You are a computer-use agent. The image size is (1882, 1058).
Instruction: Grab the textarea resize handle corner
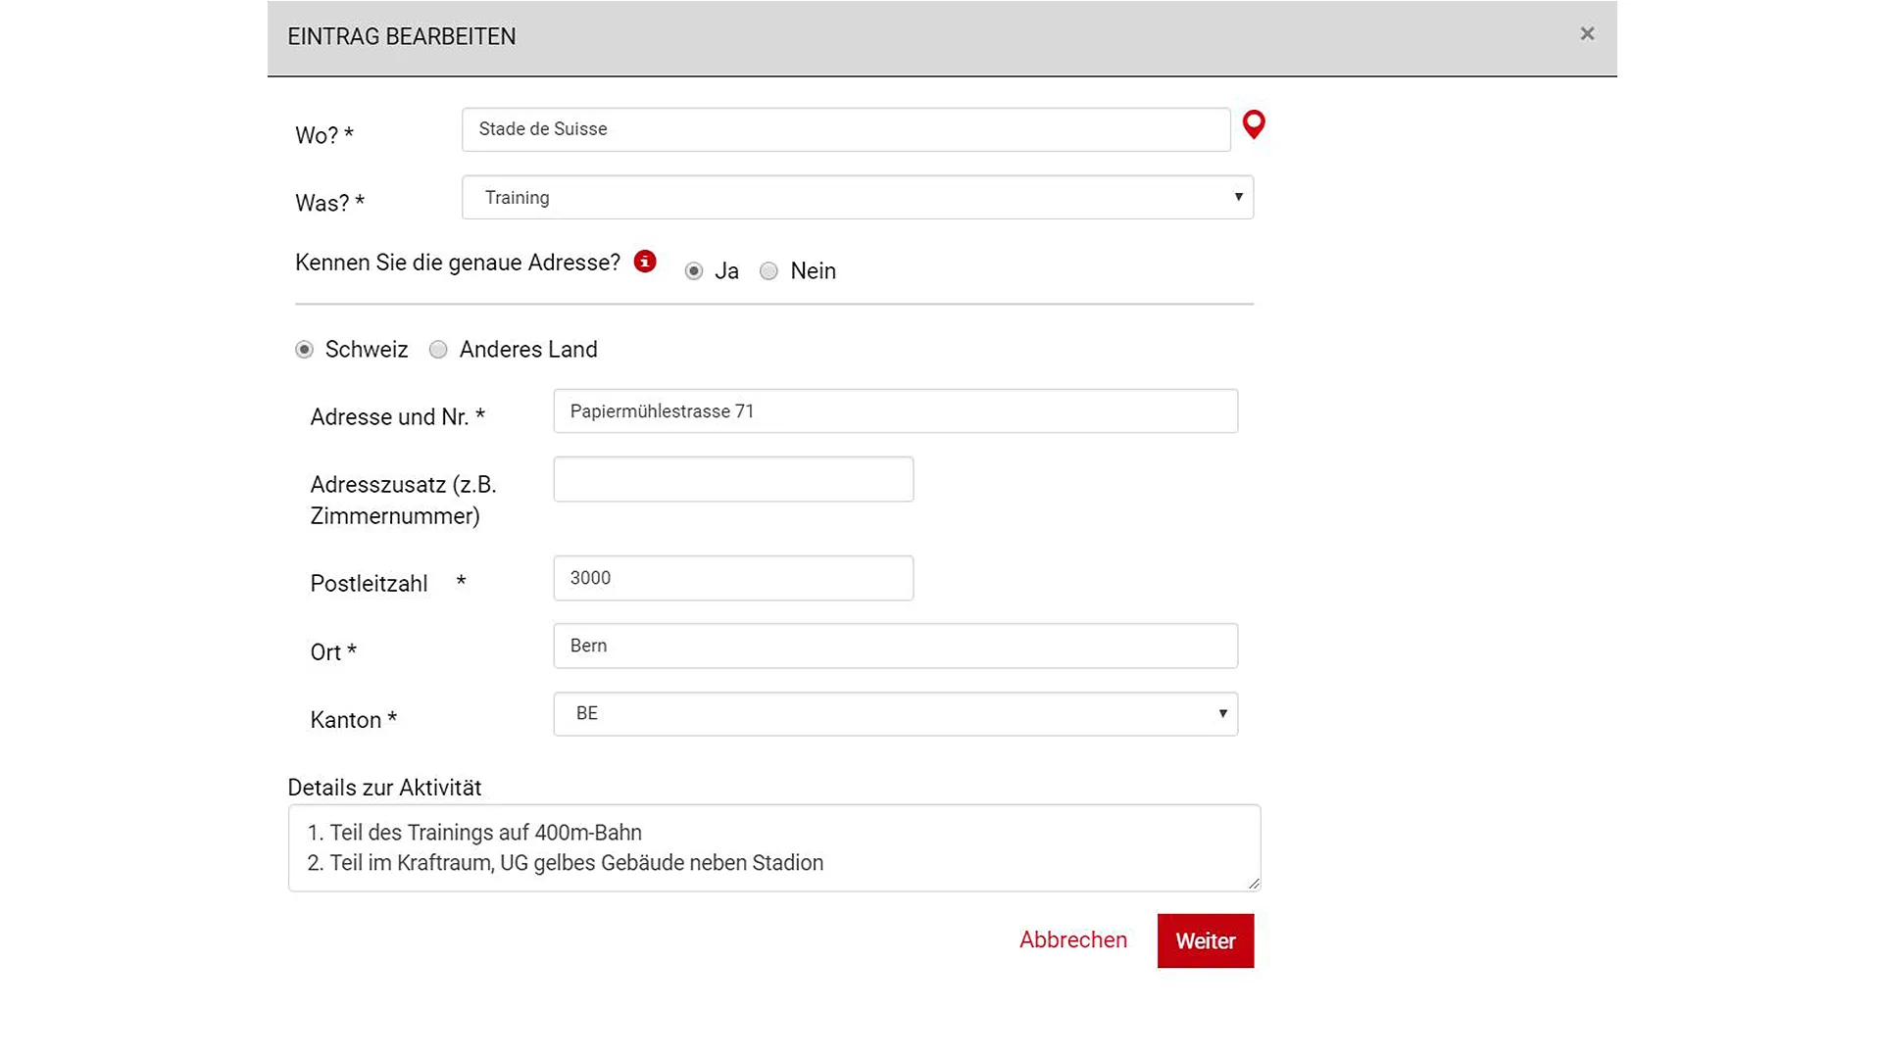(x=1254, y=884)
